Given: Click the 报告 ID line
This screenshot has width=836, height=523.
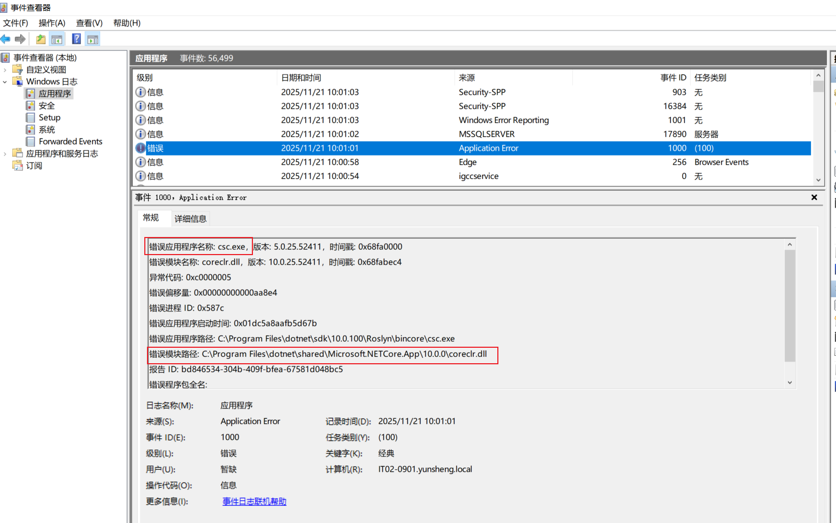Looking at the screenshot, I should [x=246, y=369].
